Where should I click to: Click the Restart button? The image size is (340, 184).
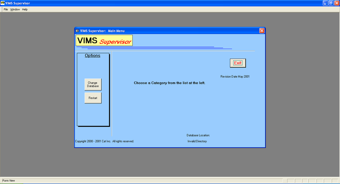click(x=93, y=98)
